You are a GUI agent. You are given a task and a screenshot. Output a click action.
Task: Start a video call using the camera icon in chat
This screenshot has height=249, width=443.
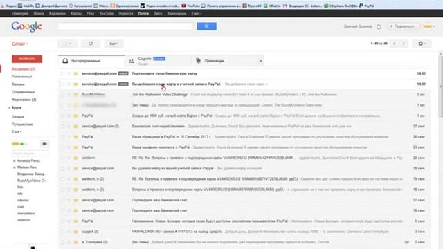point(44,144)
